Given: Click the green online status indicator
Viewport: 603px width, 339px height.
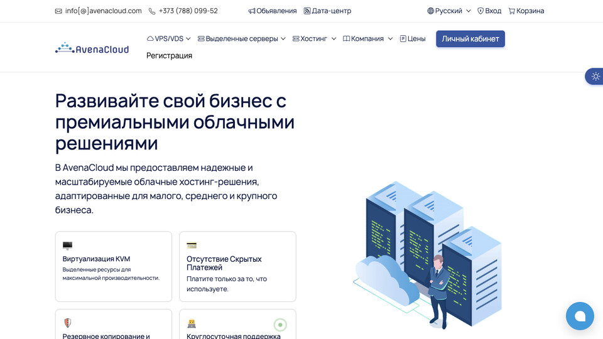Looking at the screenshot, I should point(280,325).
